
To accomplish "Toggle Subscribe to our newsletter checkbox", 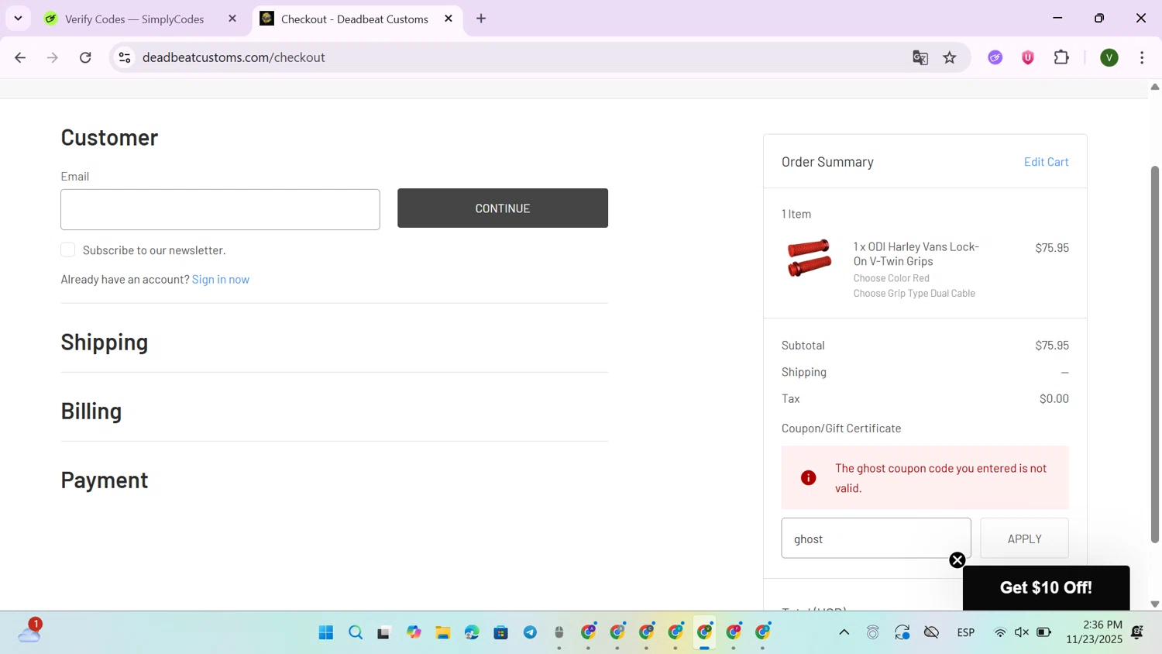I will (68, 250).
